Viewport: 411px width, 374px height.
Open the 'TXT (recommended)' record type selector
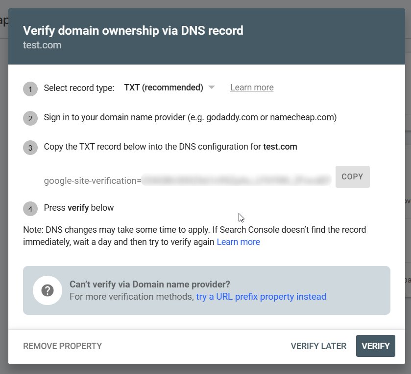[x=164, y=88]
